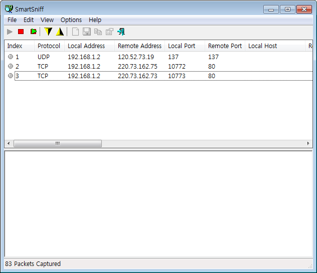Image resolution: width=317 pixels, height=273 pixels.
Task: Minimize the SmartSniff window
Action: pyautogui.click(x=271, y=10)
